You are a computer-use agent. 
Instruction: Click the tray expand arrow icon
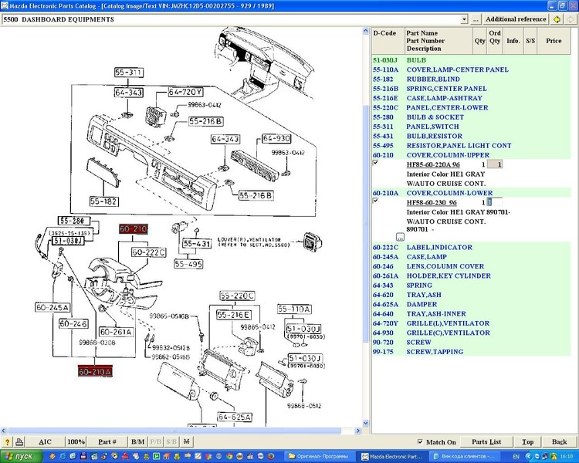coord(529,457)
